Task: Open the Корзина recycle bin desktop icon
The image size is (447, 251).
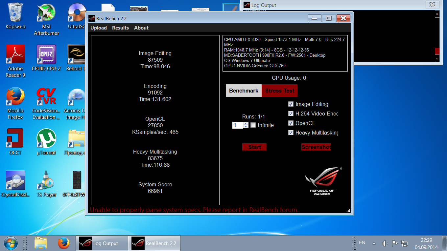Action: point(15,16)
